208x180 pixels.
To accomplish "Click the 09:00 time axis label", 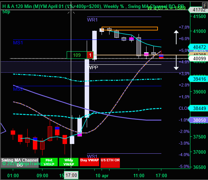I will (x=42, y=175).
